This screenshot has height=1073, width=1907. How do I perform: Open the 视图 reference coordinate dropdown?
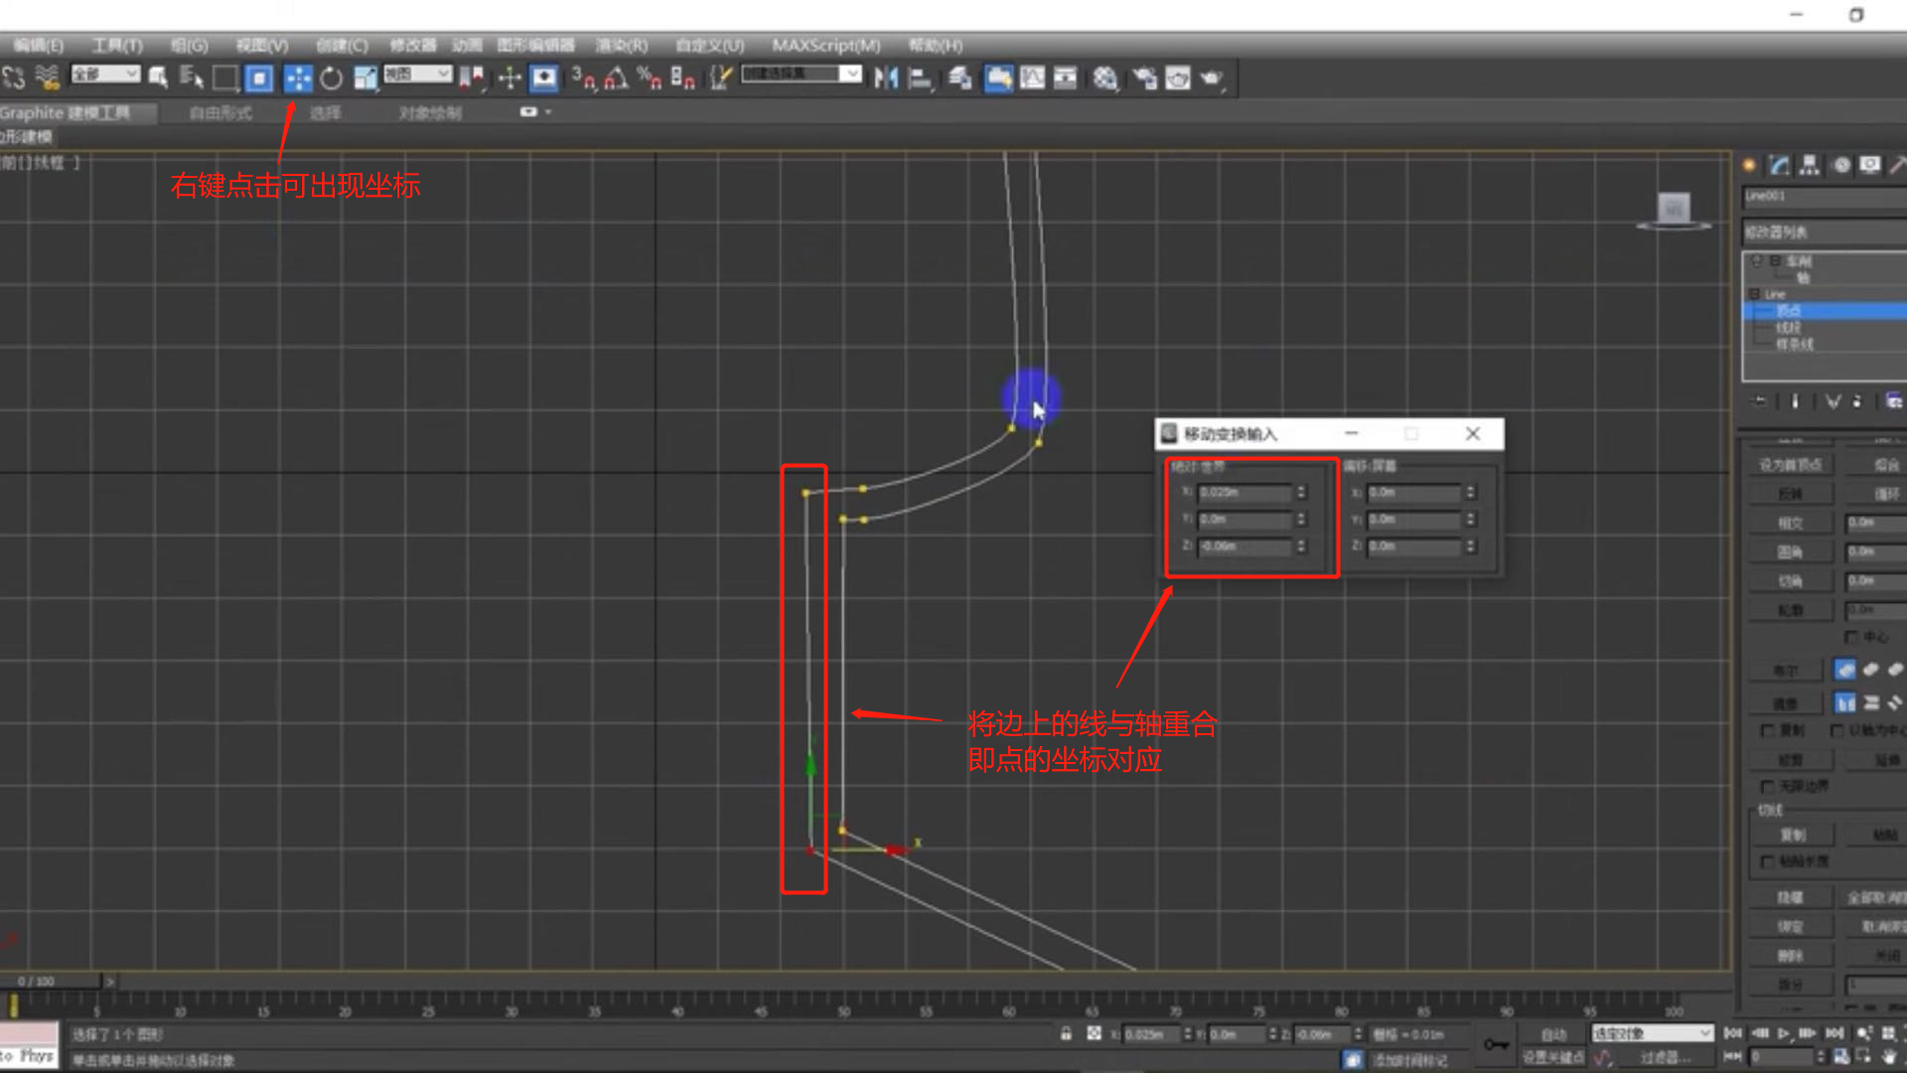pos(418,75)
